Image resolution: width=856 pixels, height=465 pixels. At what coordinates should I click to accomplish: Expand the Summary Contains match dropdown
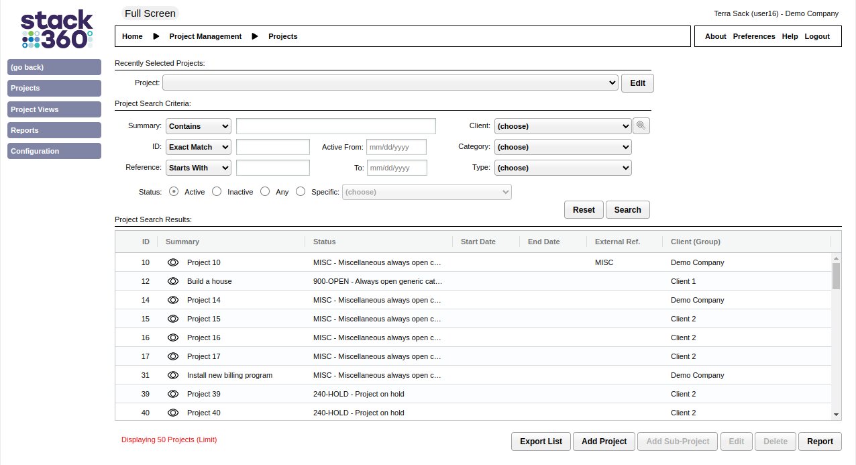198,126
